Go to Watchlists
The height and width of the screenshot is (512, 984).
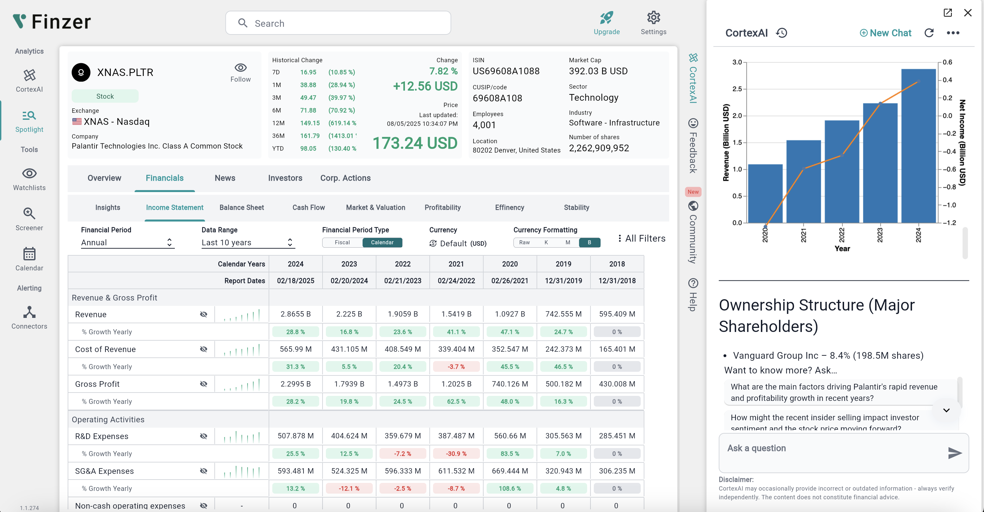tap(29, 179)
